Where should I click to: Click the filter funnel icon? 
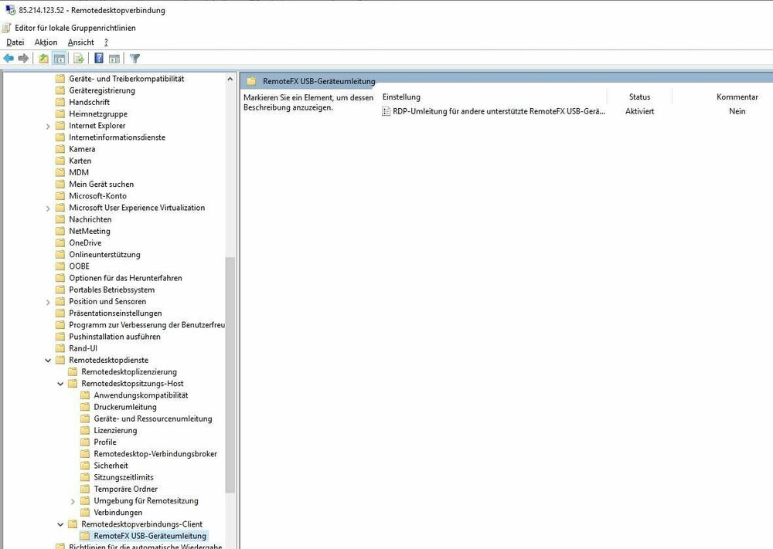135,58
